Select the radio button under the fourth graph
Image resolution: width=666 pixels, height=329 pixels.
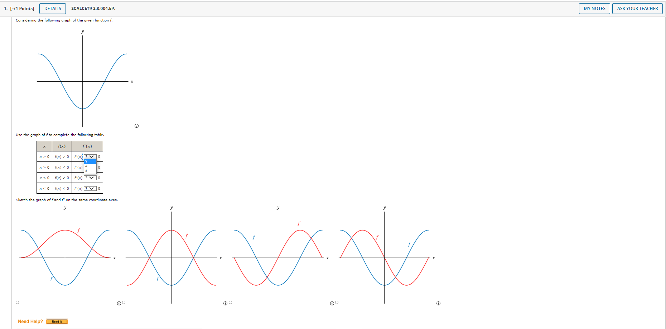337,302
